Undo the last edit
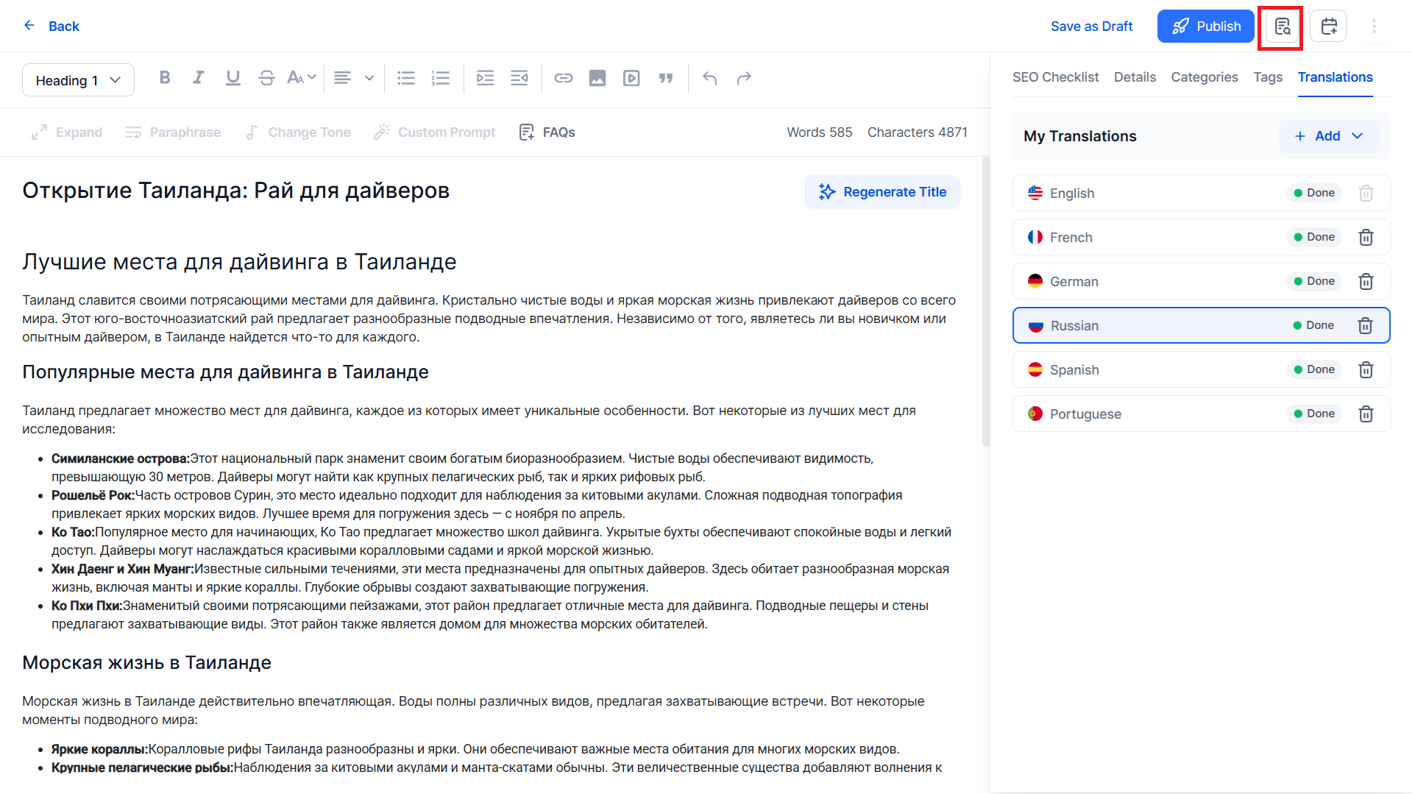Viewport: 1412px width, 794px height. 709,78
